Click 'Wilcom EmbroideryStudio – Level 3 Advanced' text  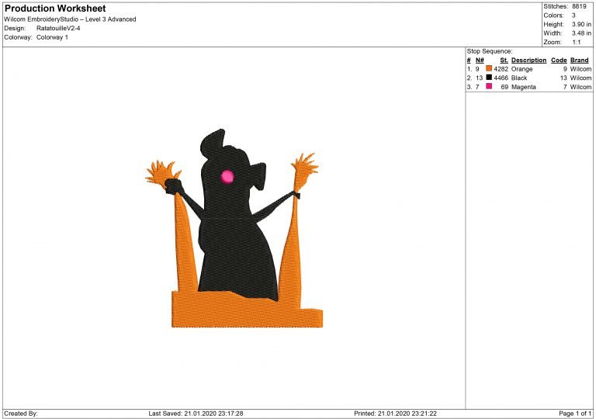(70, 19)
